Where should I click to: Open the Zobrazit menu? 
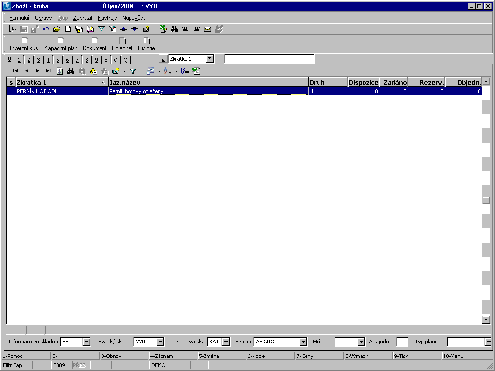(x=83, y=18)
